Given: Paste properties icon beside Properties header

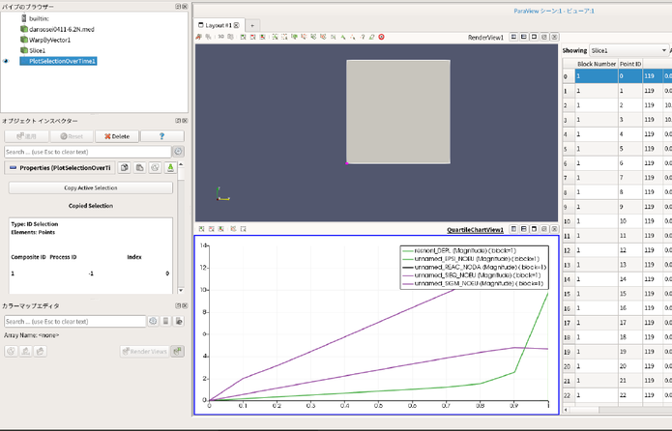Looking at the screenshot, I should (x=139, y=167).
